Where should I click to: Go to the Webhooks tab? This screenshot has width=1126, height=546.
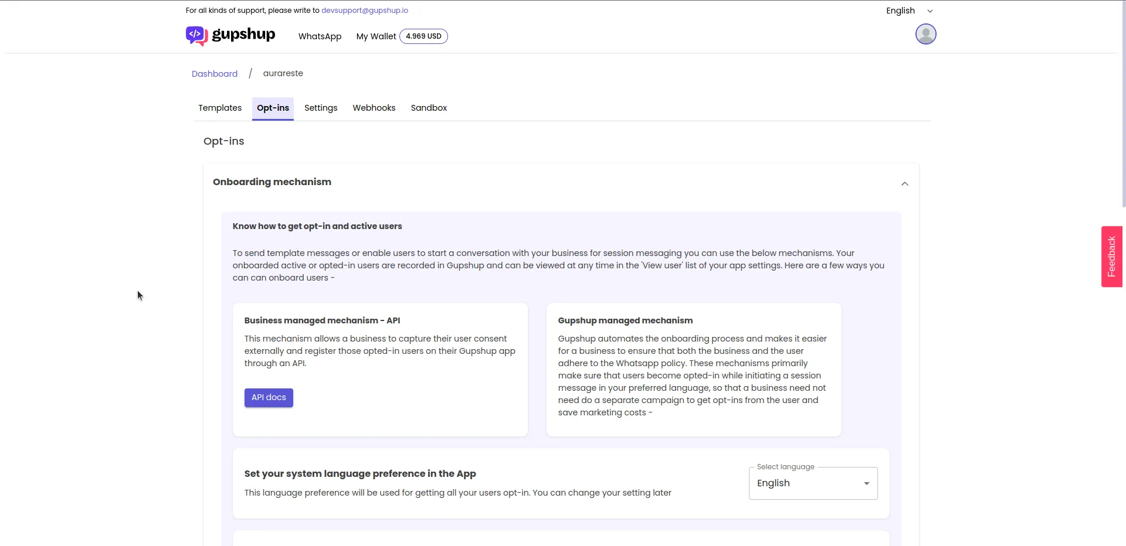coord(374,108)
